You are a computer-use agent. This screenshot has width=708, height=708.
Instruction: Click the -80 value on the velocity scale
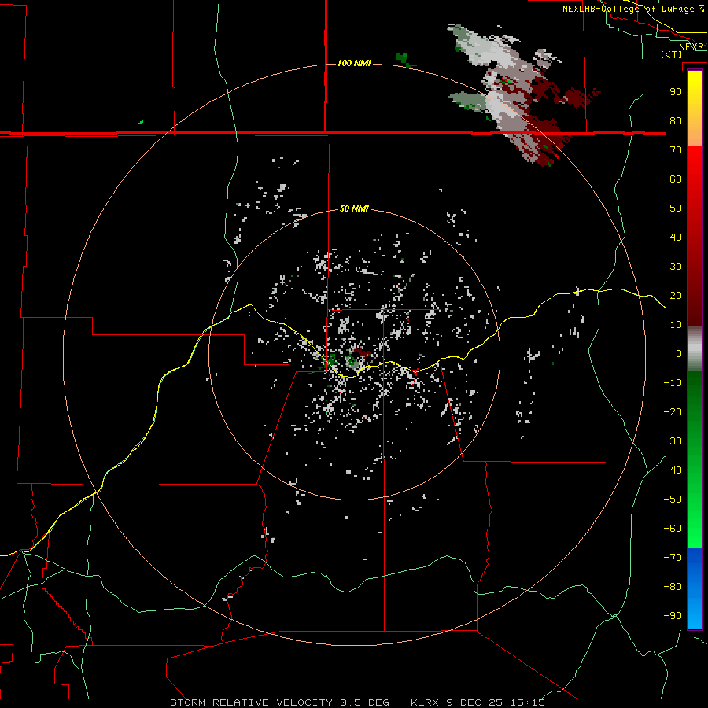tap(673, 587)
